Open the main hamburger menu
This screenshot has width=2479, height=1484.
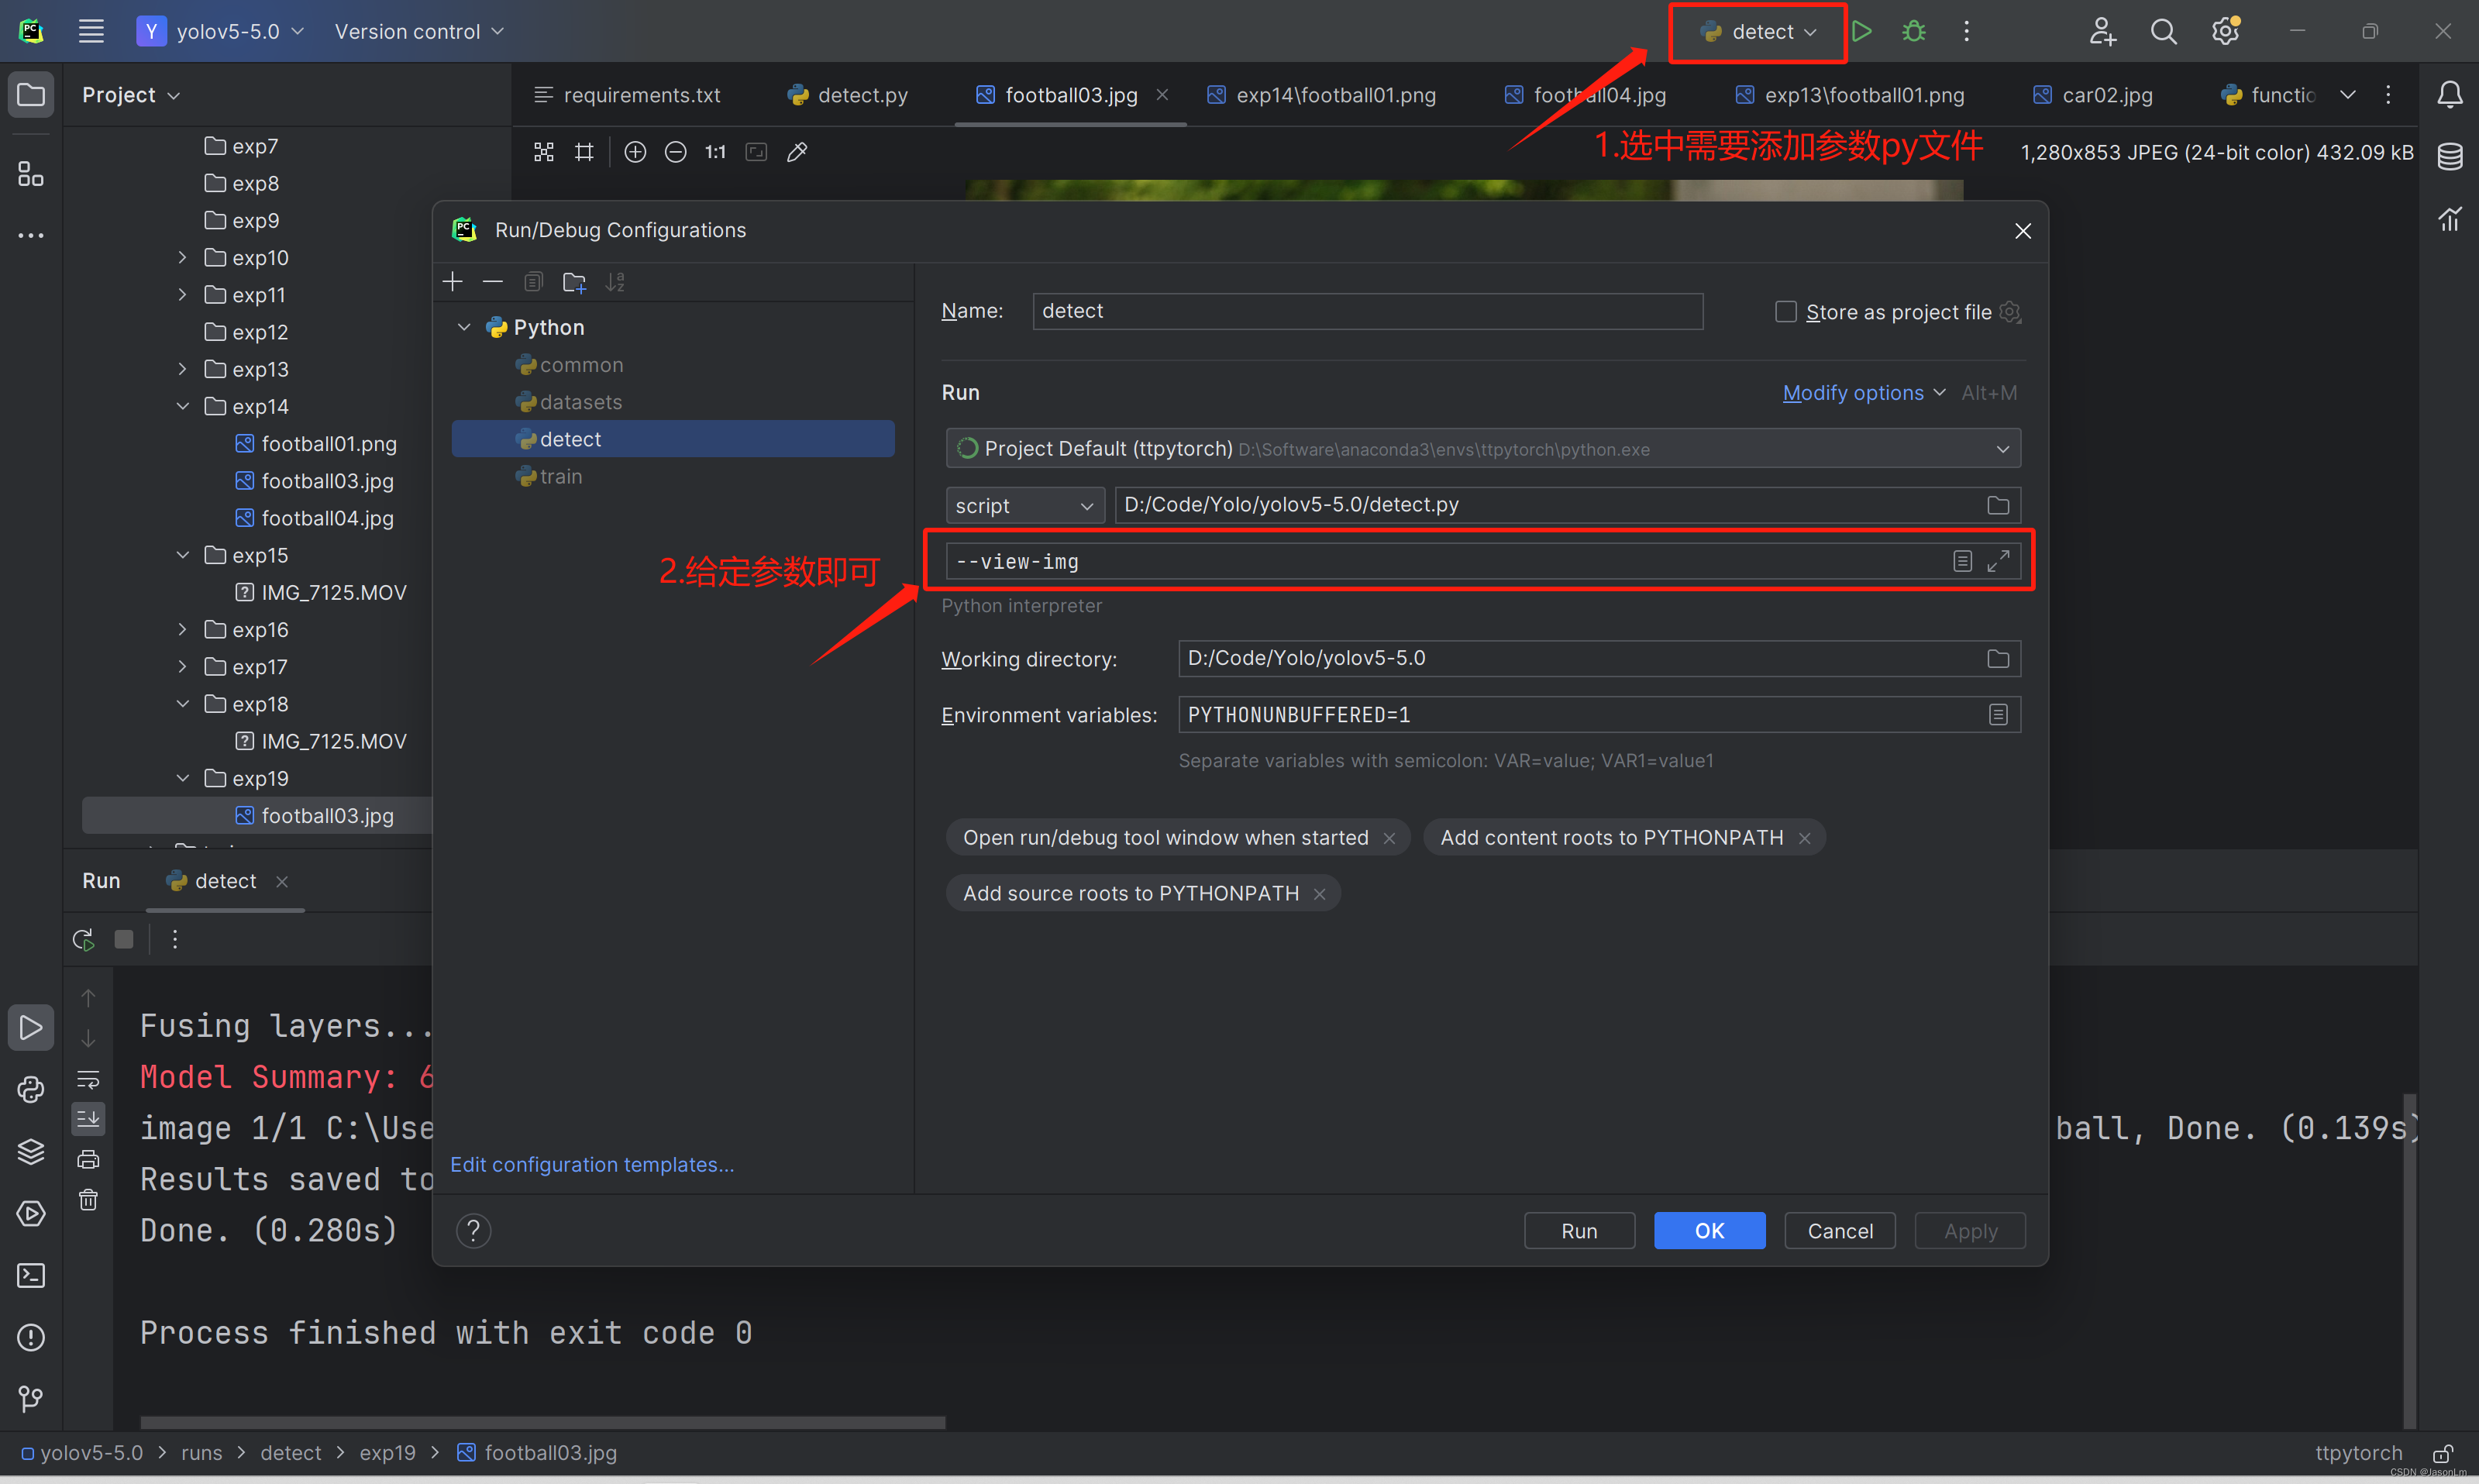(91, 31)
